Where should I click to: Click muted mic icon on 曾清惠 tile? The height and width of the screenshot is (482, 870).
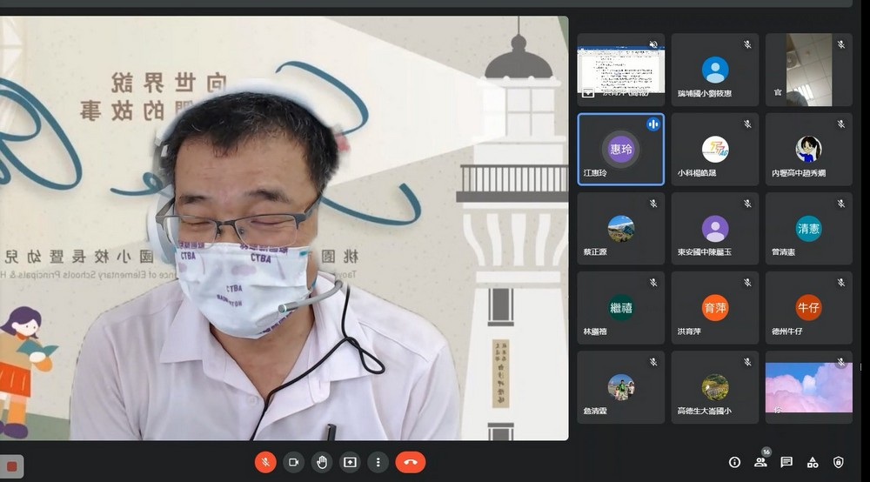tap(841, 204)
